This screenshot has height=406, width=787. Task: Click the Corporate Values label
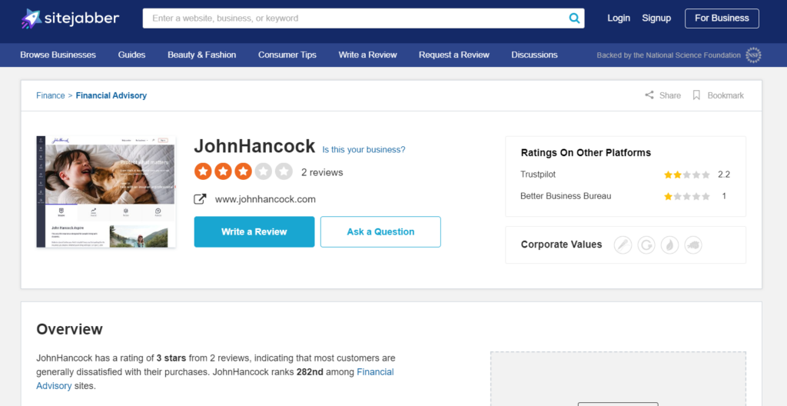(x=561, y=245)
